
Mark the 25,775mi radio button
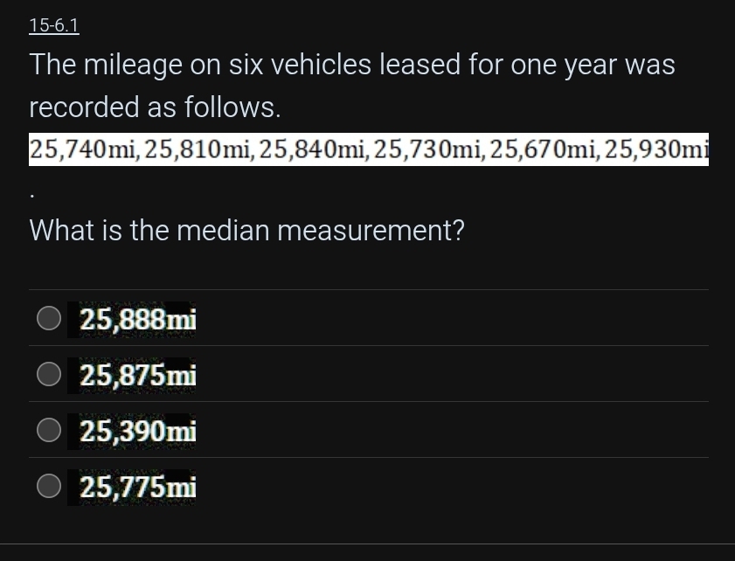[49, 487]
